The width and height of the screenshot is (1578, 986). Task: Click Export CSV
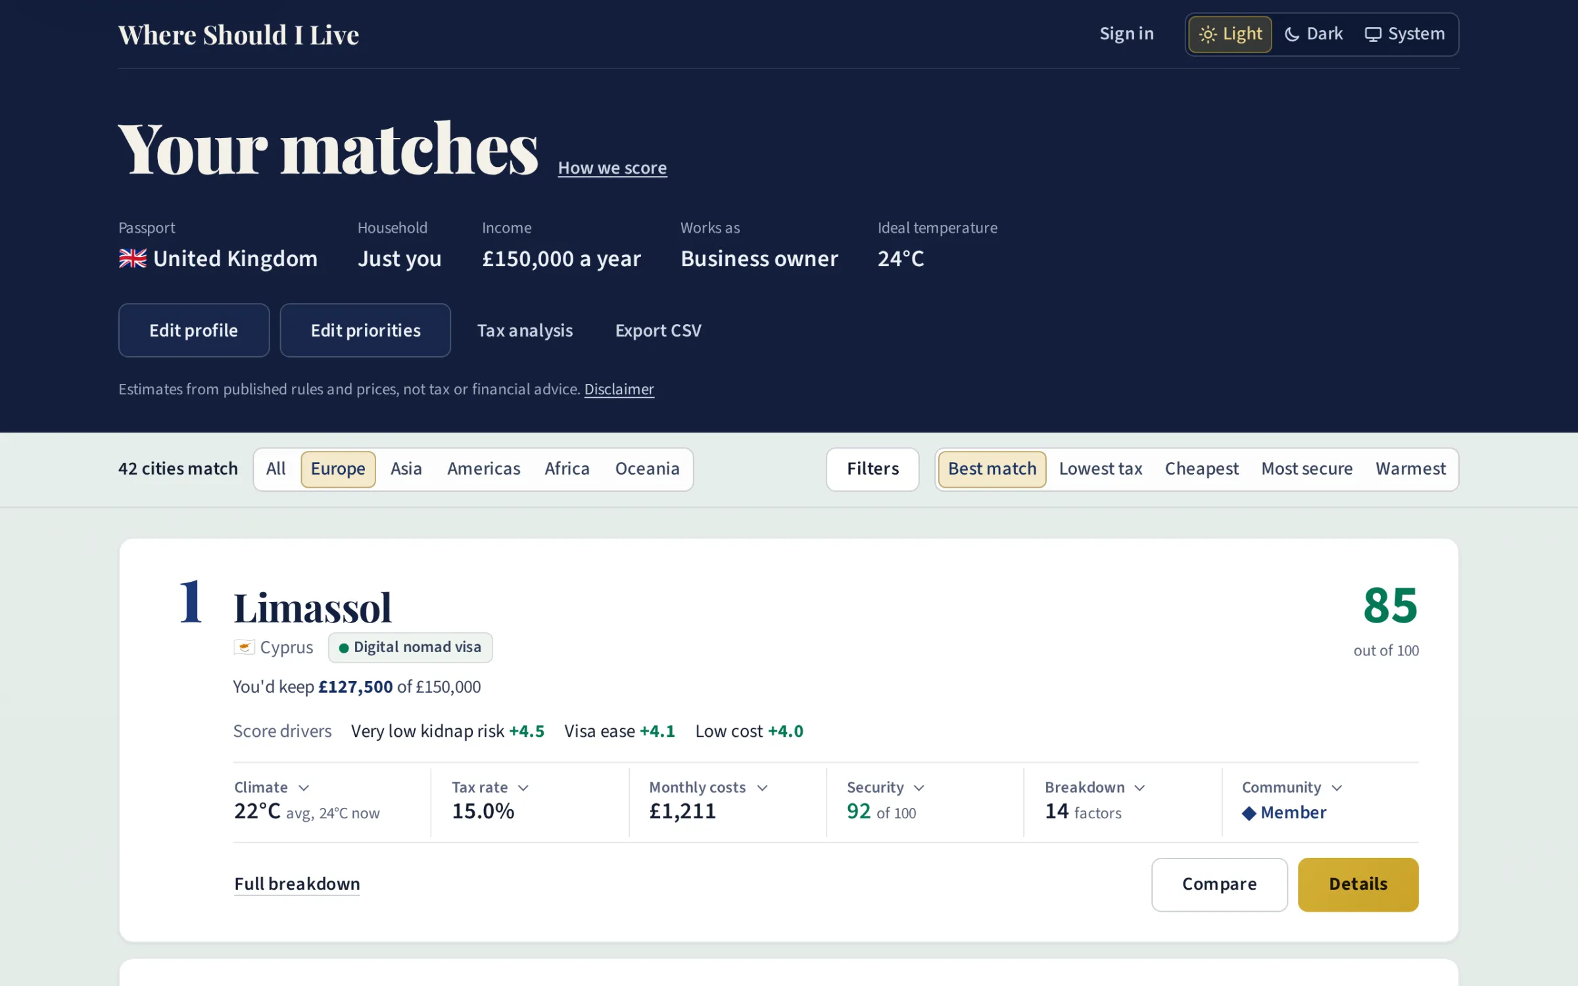[x=658, y=331]
